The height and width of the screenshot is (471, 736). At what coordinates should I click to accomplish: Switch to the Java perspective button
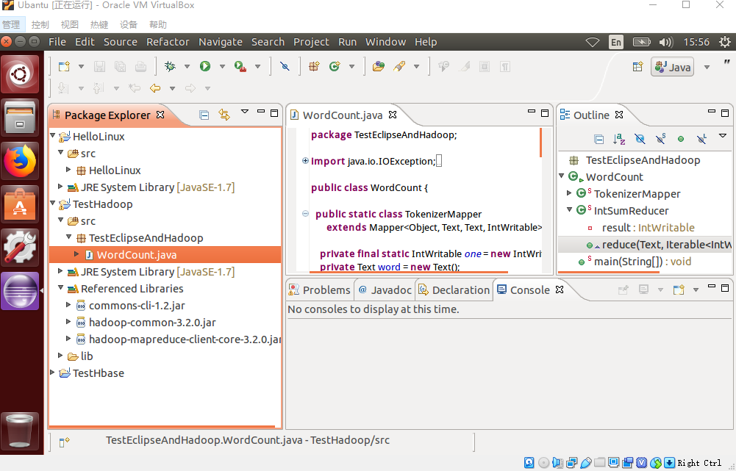[672, 67]
